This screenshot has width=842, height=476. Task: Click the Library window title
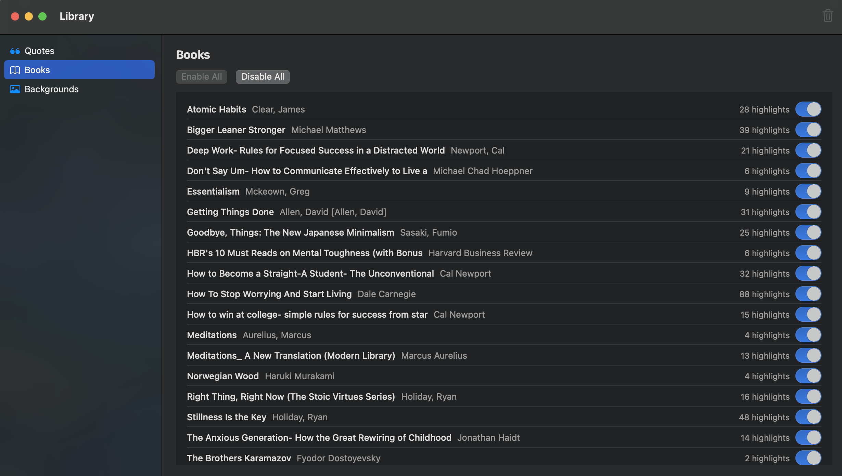coord(77,16)
